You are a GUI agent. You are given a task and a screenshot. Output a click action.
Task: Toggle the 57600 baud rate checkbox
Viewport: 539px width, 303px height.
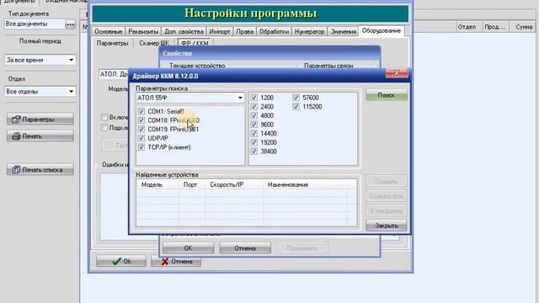click(x=296, y=98)
